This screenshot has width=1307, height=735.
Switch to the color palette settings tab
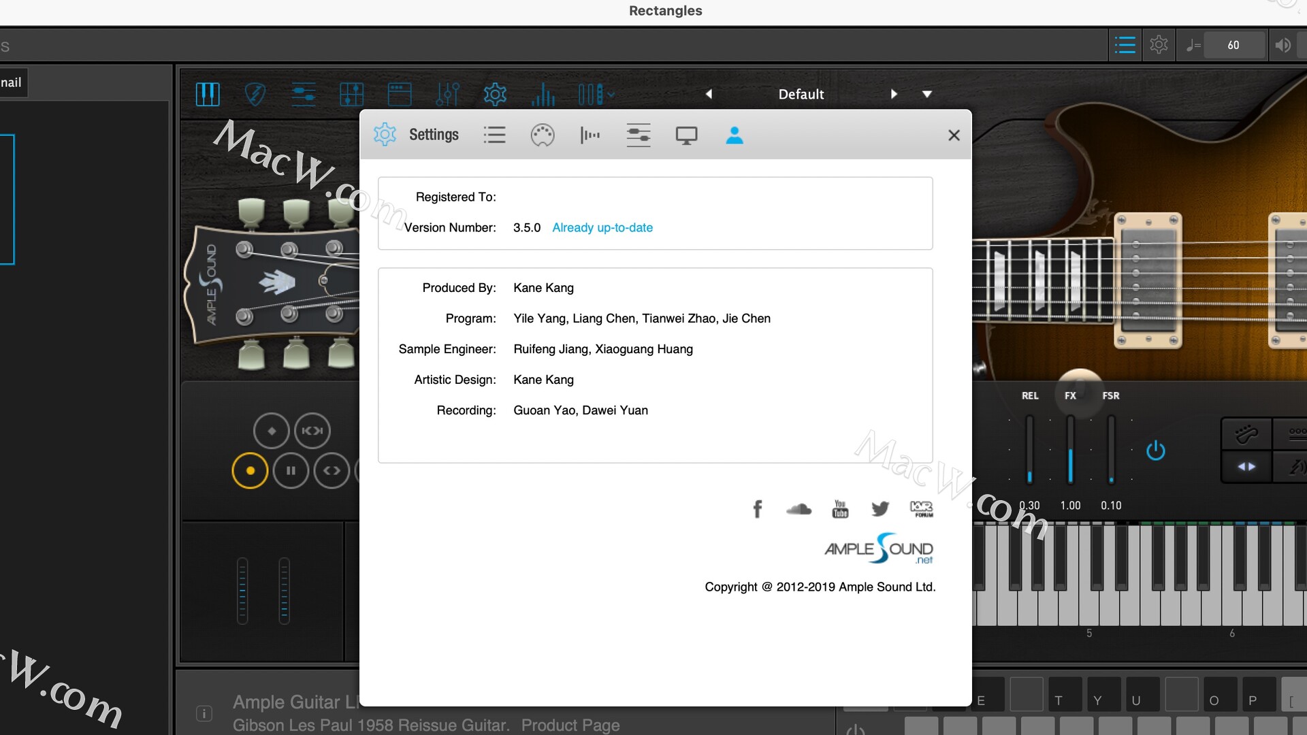[x=542, y=135]
